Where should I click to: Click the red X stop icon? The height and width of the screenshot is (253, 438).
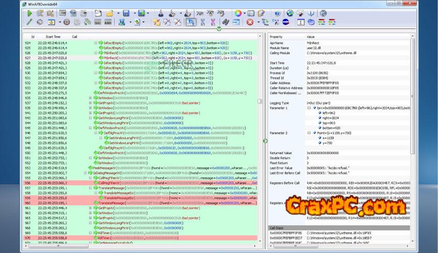pyautogui.click(x=250, y=22)
